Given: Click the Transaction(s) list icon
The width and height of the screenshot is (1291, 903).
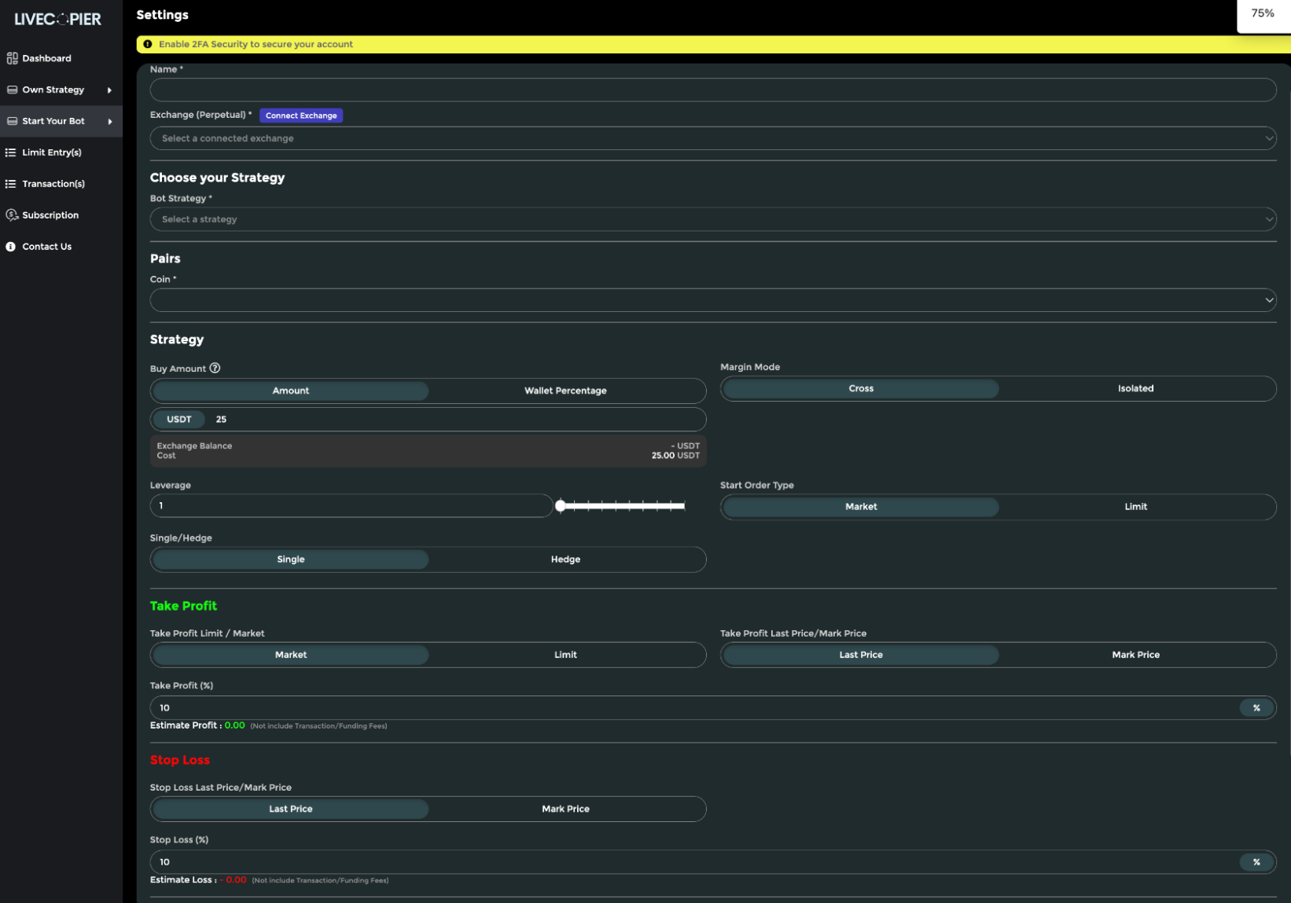Looking at the screenshot, I should tap(11, 184).
